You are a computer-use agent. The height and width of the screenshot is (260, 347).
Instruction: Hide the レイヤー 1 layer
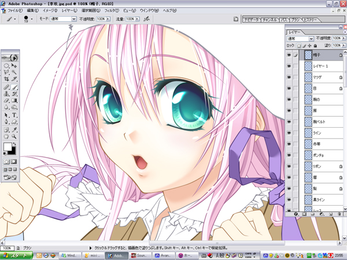[289, 66]
